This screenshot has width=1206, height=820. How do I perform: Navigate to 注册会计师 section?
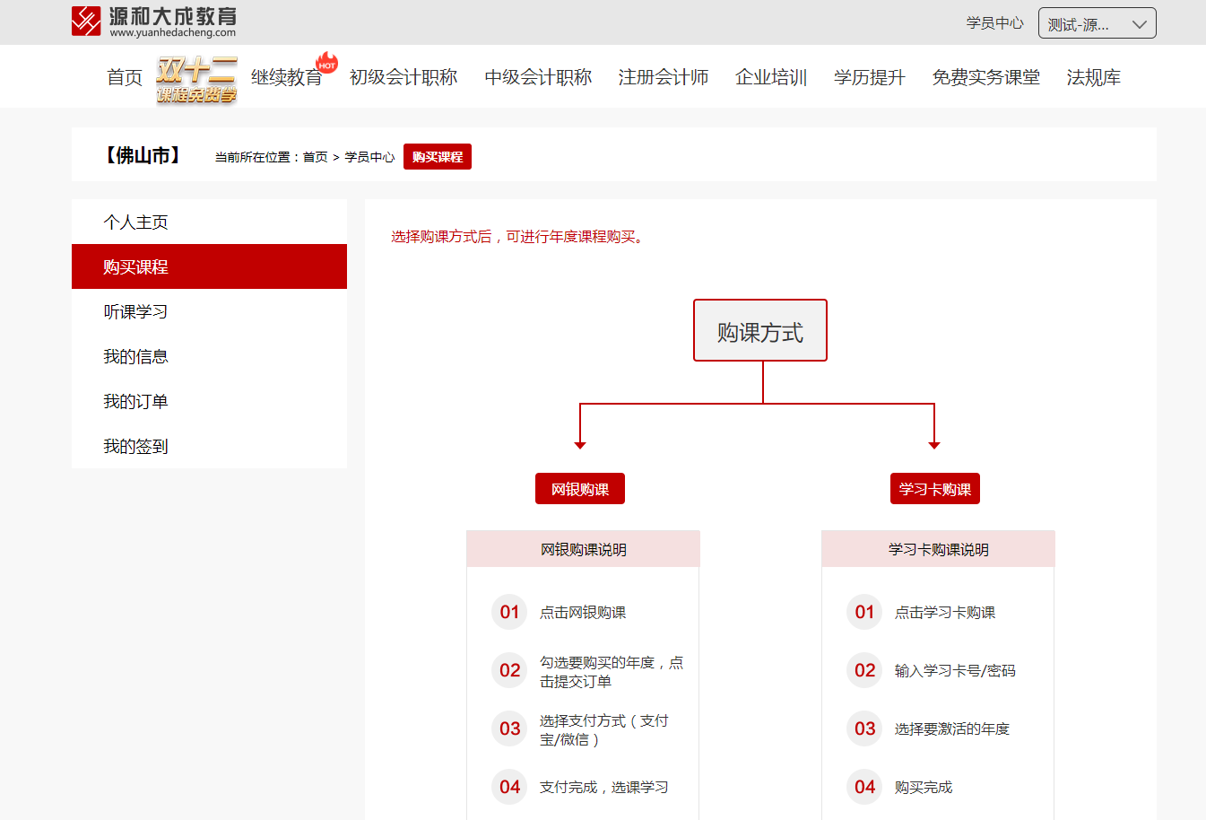(x=664, y=78)
